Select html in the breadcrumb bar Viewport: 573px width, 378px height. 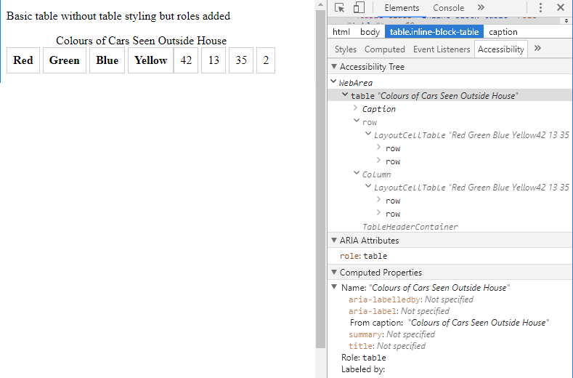341,32
